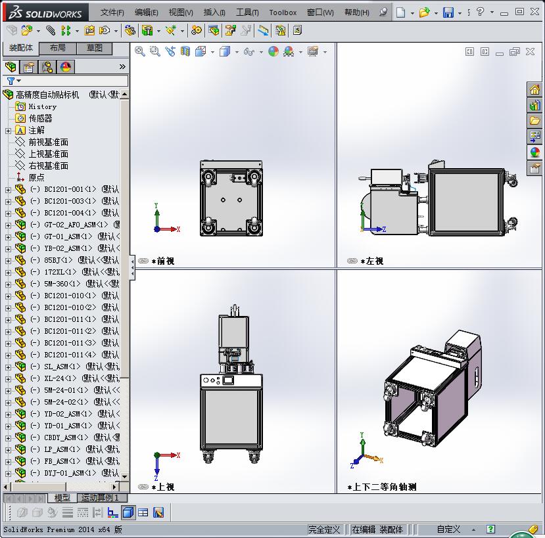Open the 编辑(E) menu

(147, 12)
